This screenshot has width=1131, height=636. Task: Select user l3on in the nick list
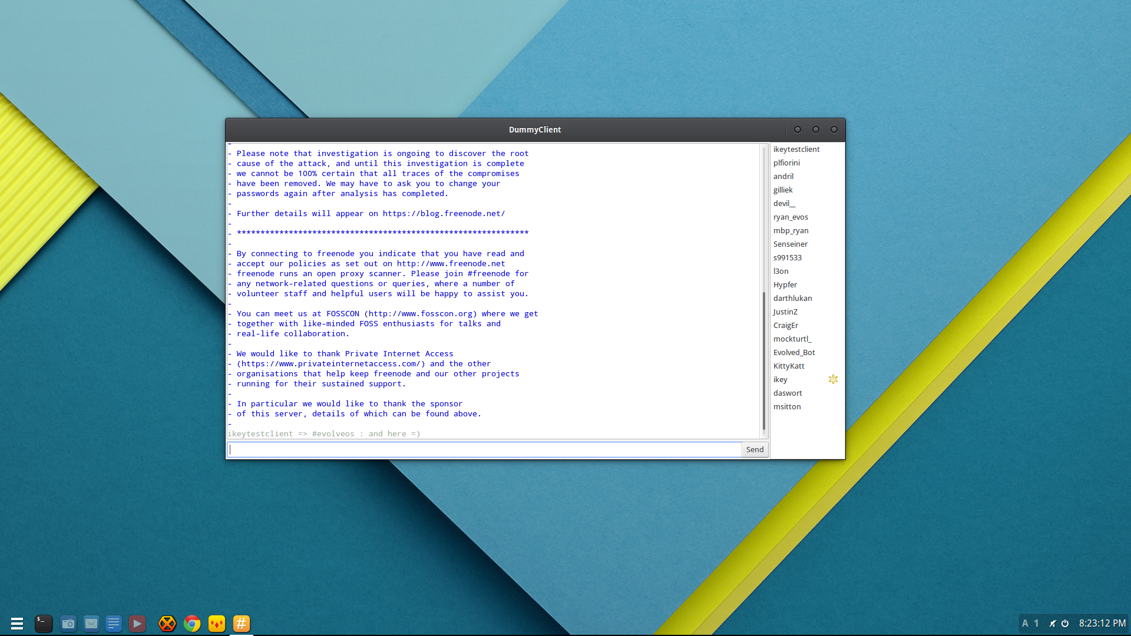coord(781,271)
